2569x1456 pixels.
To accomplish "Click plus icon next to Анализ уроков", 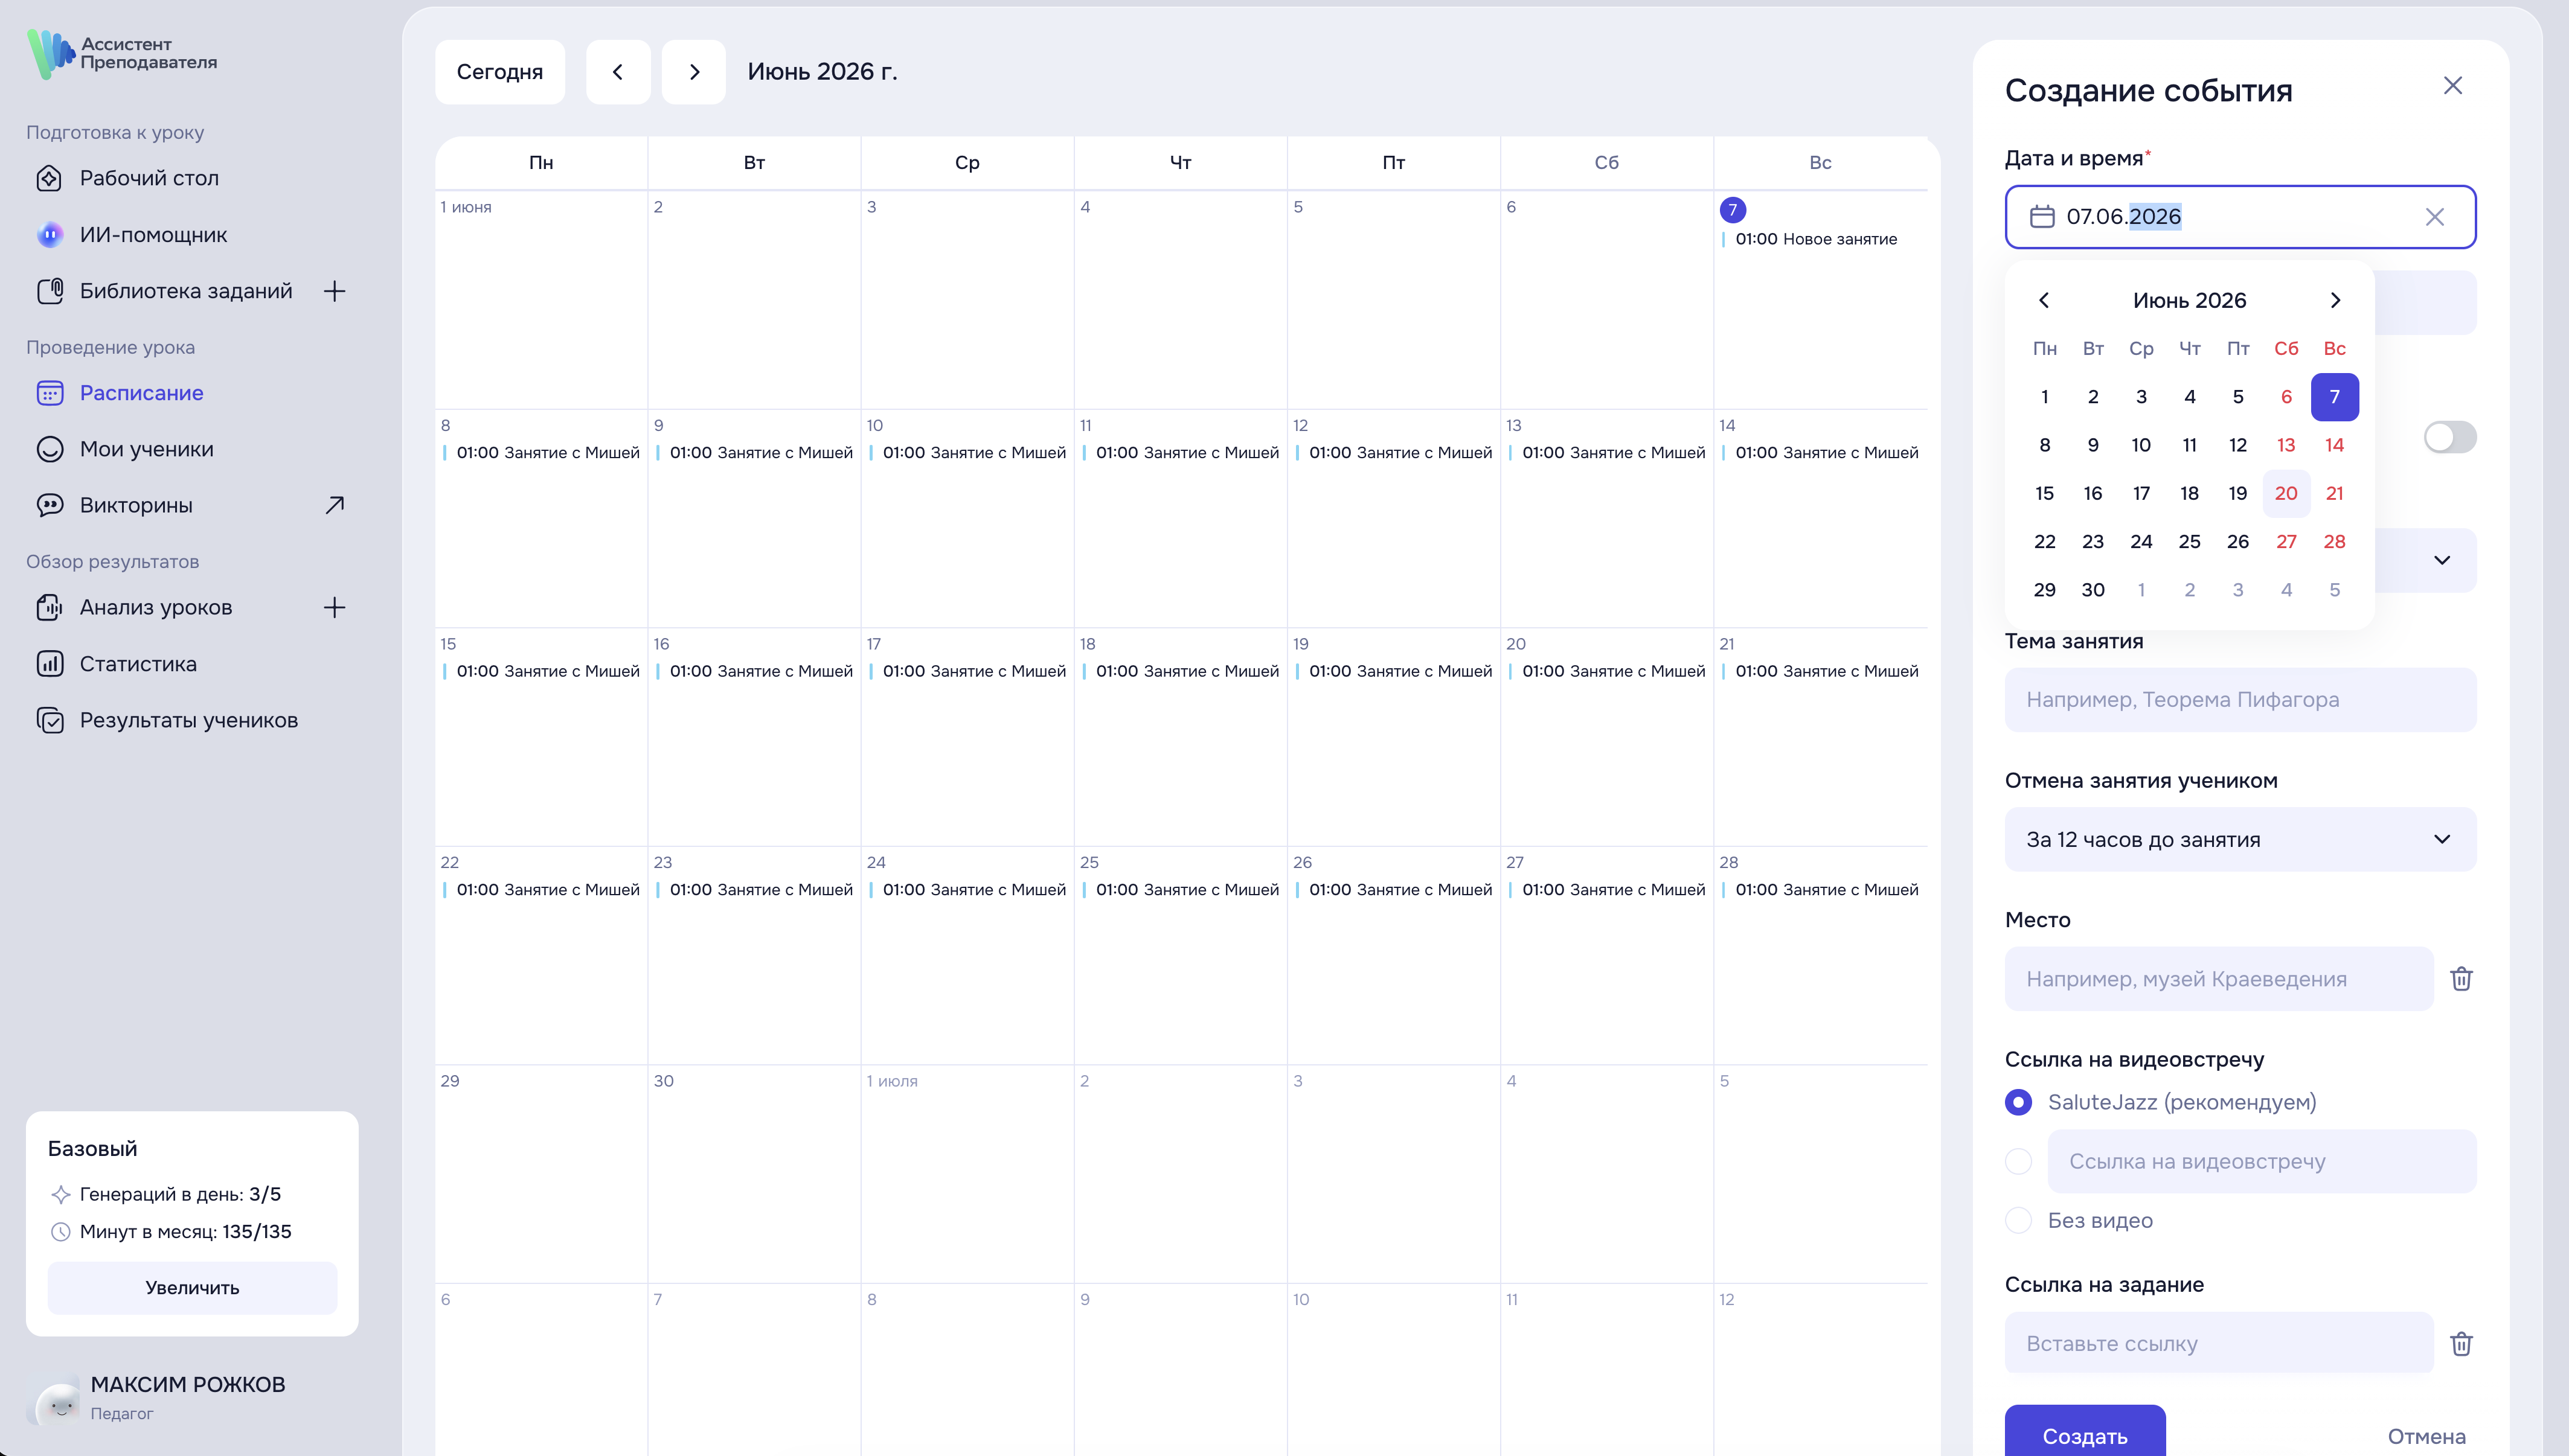I will [335, 607].
